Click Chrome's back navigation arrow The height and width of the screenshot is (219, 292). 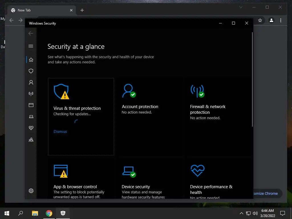click(x=11, y=20)
